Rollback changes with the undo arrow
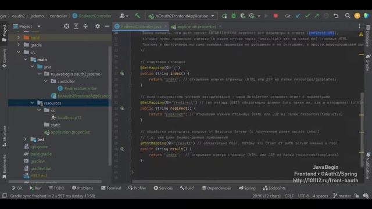 336,16
